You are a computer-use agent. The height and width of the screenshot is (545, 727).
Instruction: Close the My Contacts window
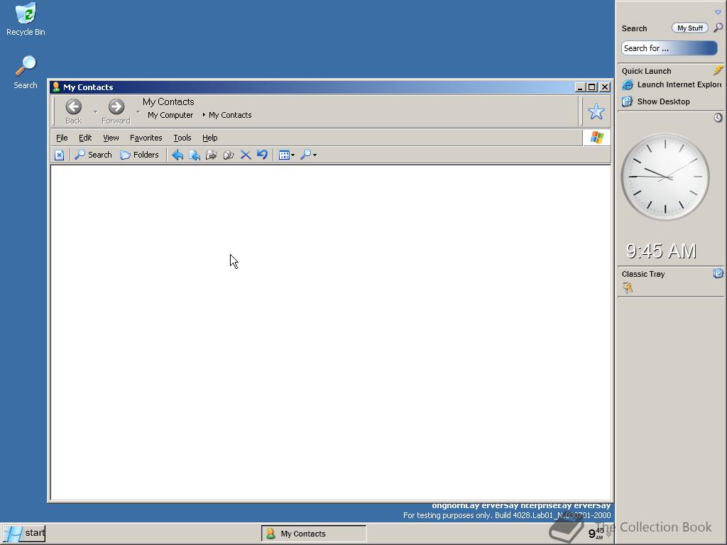click(605, 87)
